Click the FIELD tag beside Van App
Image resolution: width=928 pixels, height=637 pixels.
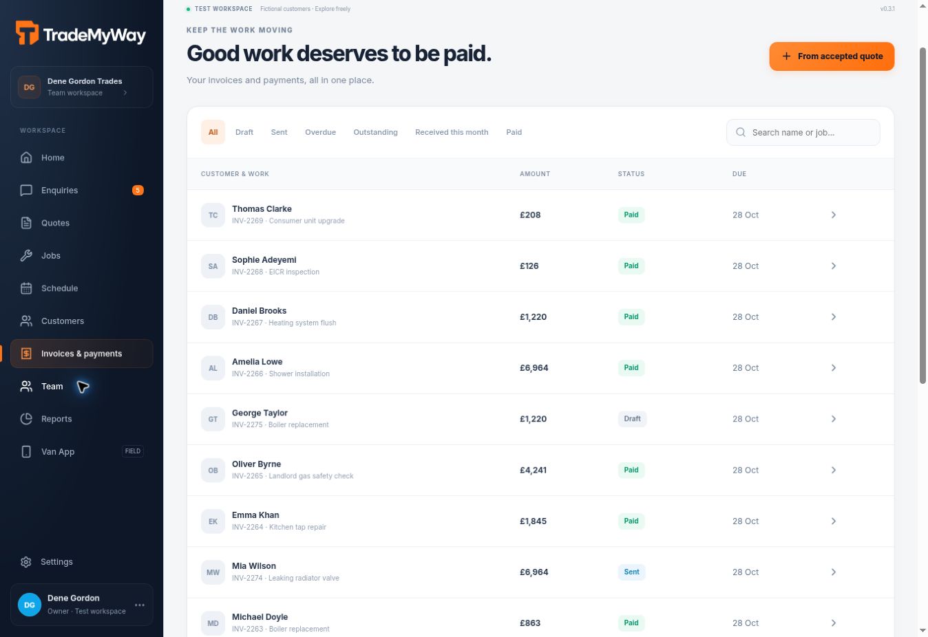click(133, 451)
